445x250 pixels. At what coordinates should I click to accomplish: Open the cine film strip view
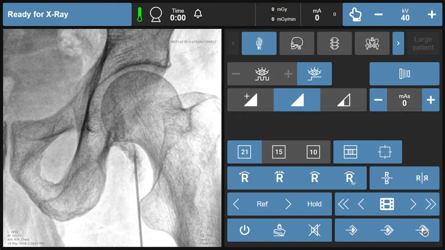(x=387, y=204)
